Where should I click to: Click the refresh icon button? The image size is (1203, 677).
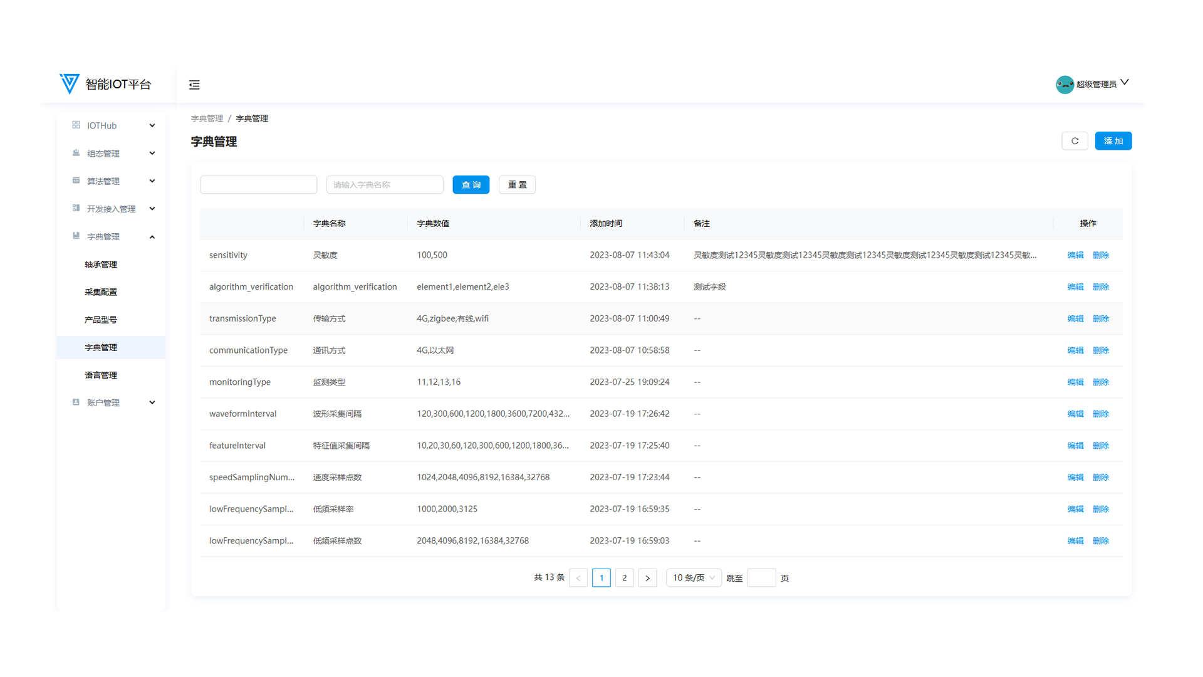1075,141
